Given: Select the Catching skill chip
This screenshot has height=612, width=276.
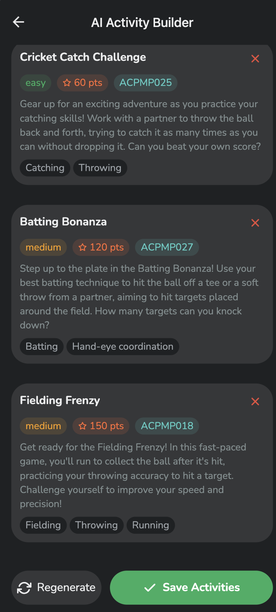Looking at the screenshot, I should pos(45,168).
